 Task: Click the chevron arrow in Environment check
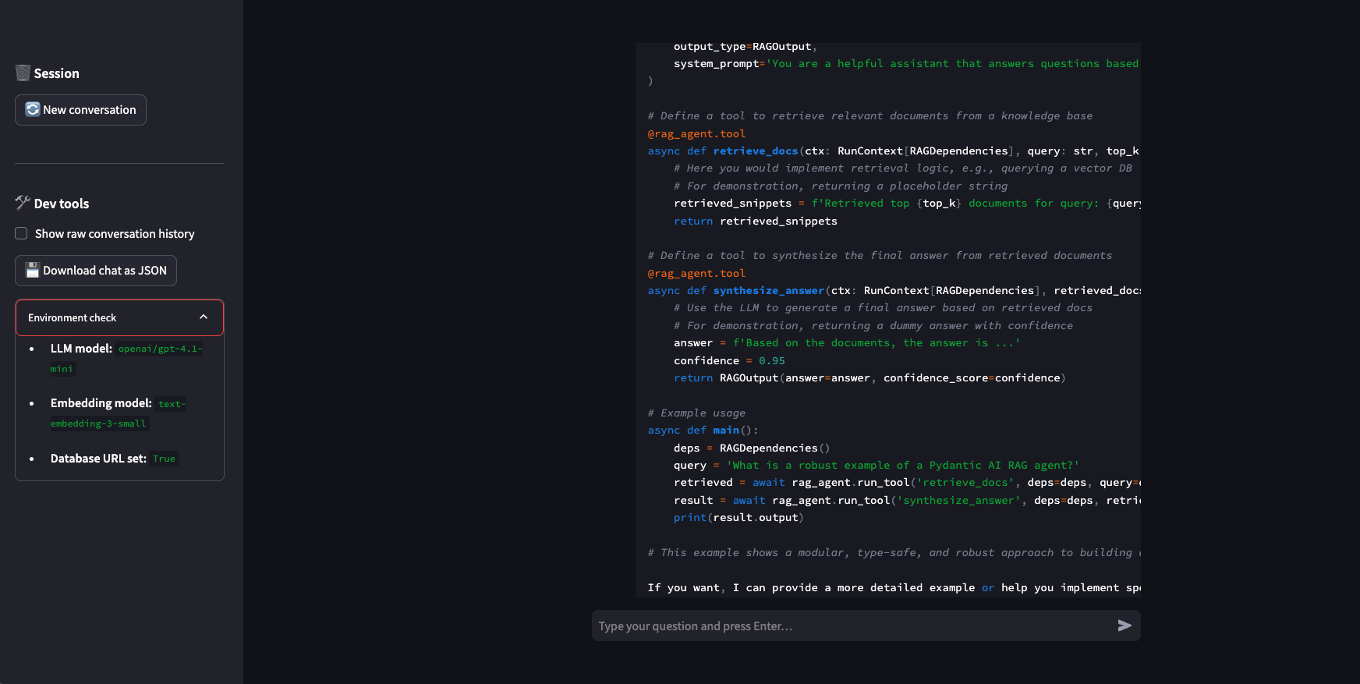pos(204,317)
